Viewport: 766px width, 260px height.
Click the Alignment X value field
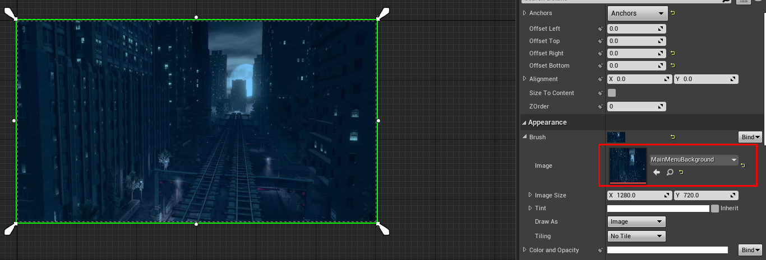pyautogui.click(x=639, y=79)
